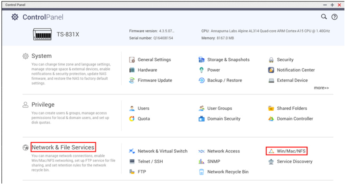The width and height of the screenshot is (347, 184).
Task: Click the Domain Controller icon
Action: click(271, 119)
